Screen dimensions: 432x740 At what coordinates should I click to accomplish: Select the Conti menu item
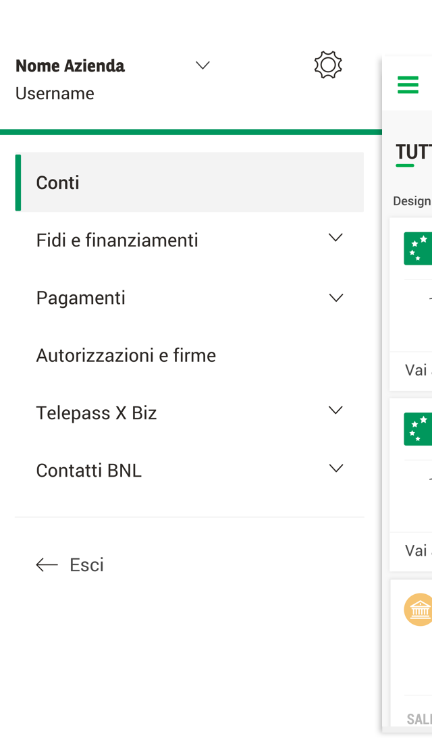click(x=58, y=182)
